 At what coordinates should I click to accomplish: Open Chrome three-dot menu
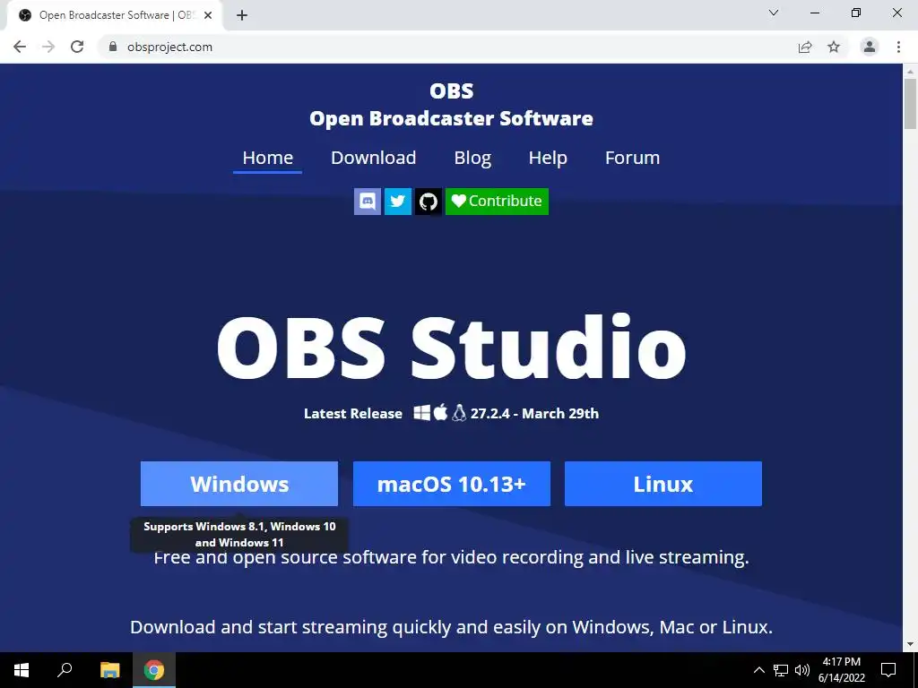pyautogui.click(x=898, y=47)
